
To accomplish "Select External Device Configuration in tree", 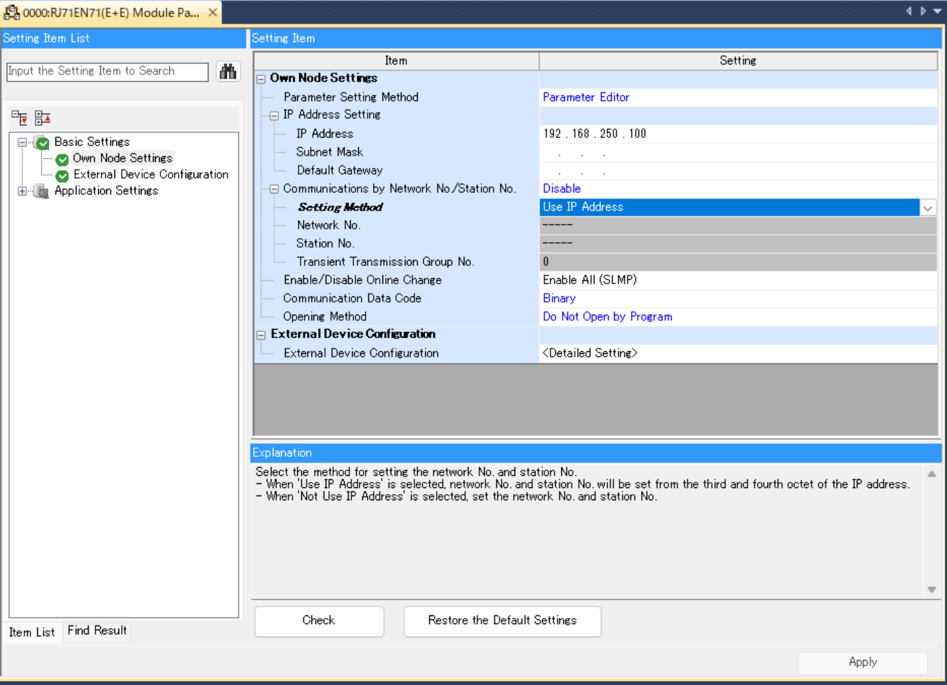I will [151, 175].
